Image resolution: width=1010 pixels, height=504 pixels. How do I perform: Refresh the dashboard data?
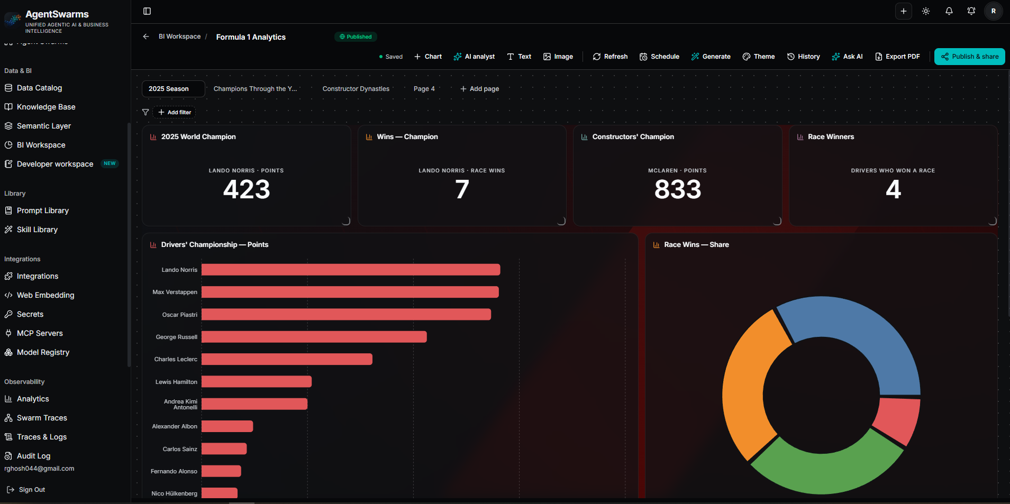tap(610, 57)
